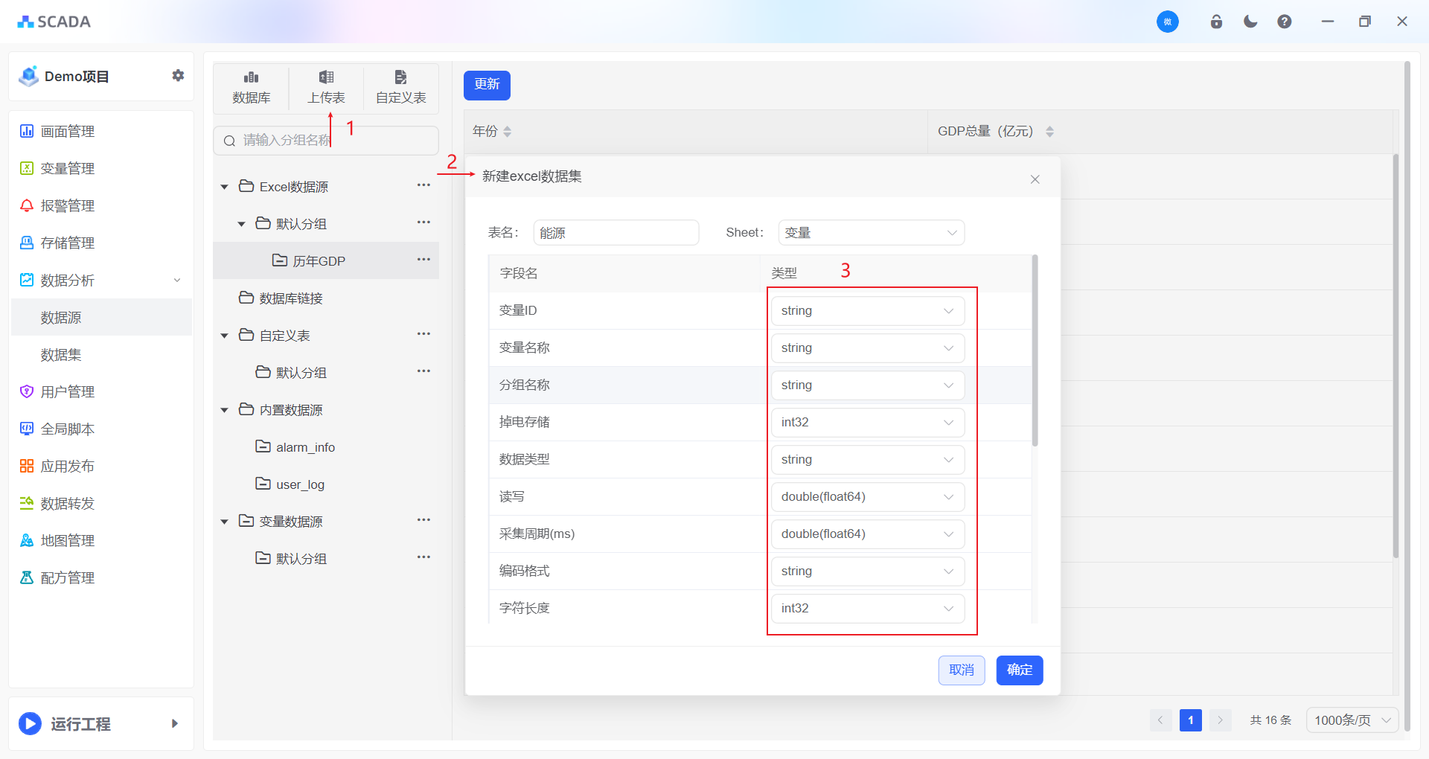The image size is (1429, 759).
Task: Click the 运行工程 play icon
Action: click(30, 723)
